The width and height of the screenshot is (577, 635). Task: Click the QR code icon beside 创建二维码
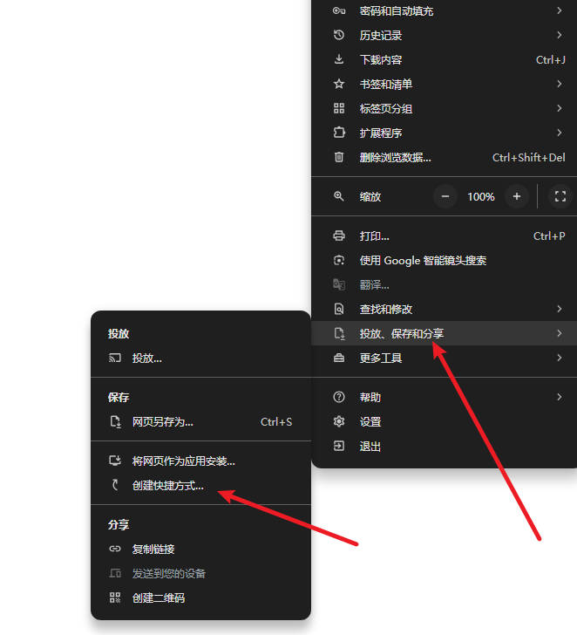click(x=115, y=597)
